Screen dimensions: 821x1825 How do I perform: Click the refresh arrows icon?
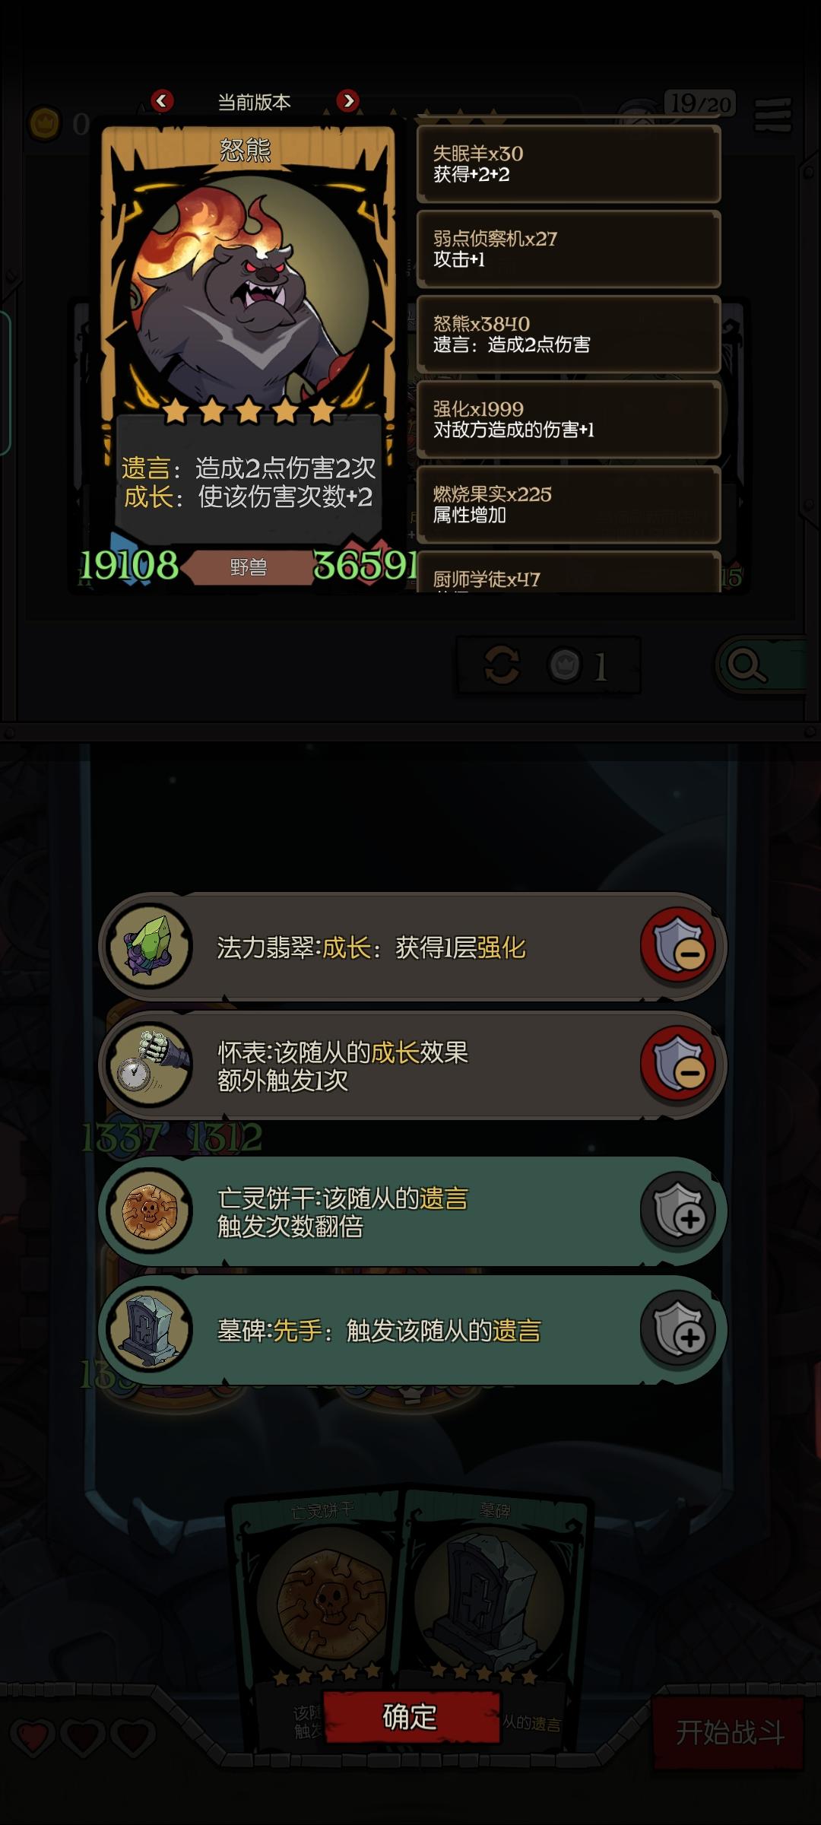[502, 665]
